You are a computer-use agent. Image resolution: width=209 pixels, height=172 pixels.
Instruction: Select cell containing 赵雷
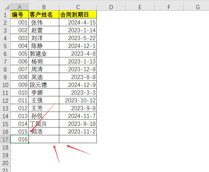(44, 30)
